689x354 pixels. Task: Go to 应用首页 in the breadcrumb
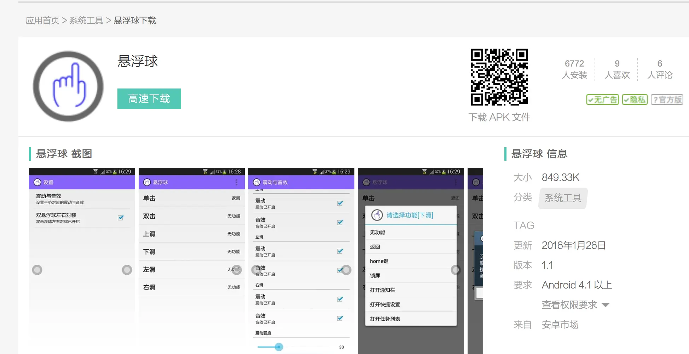pyautogui.click(x=42, y=21)
